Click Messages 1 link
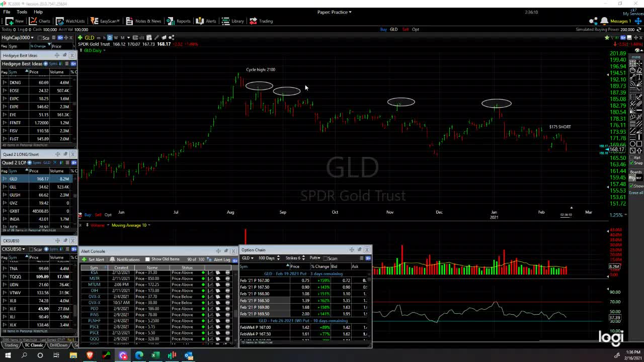644x362 pixels. coord(620,21)
